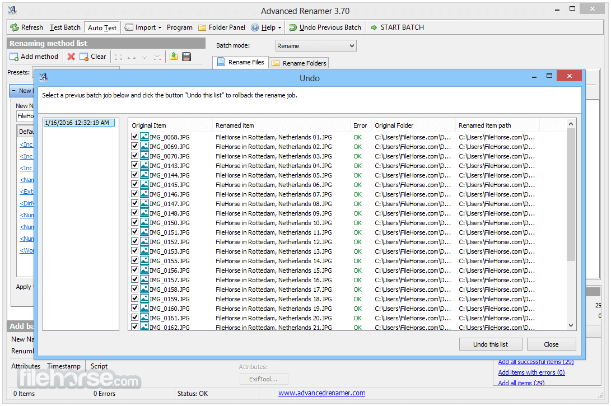Switch to the Timestamp tab

64,366
